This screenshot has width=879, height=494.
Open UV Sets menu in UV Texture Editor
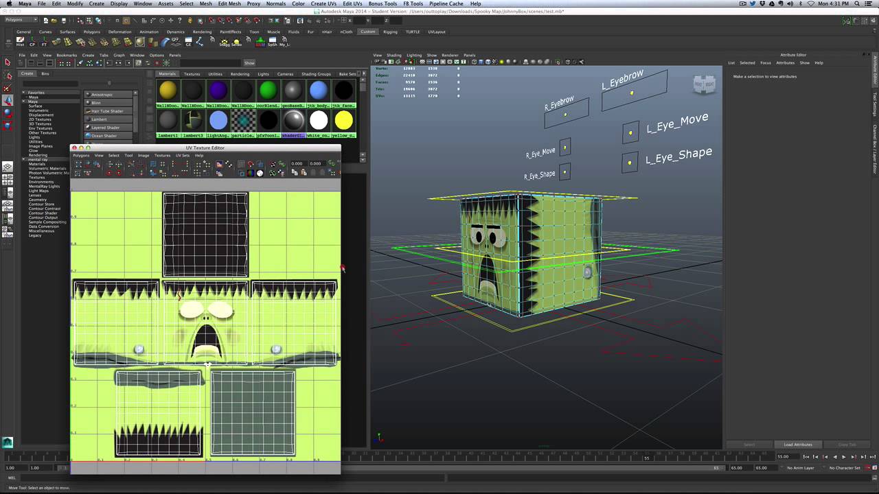pyautogui.click(x=182, y=156)
